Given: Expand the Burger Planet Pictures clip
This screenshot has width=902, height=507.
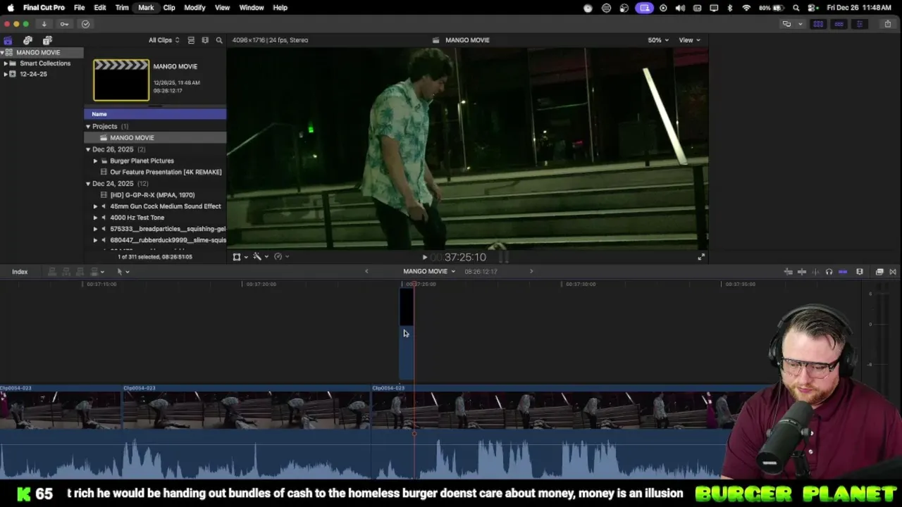Looking at the screenshot, I should tap(96, 161).
